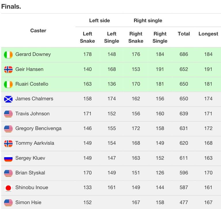Select the Total column header
This screenshot has width=221, height=209.
tap(184, 34)
